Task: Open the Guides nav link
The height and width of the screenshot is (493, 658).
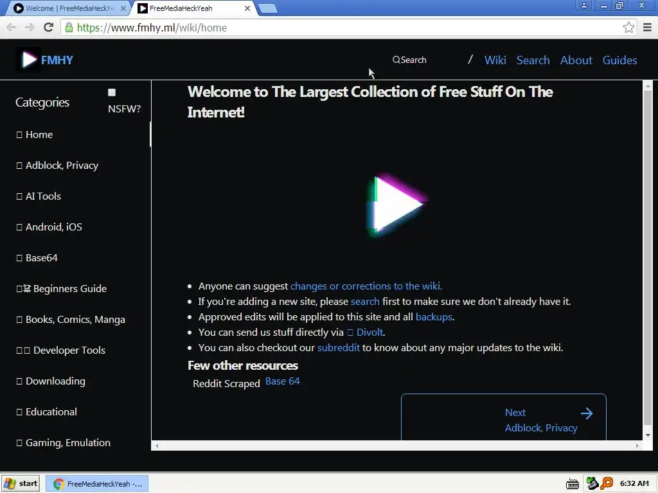Action: (x=620, y=60)
